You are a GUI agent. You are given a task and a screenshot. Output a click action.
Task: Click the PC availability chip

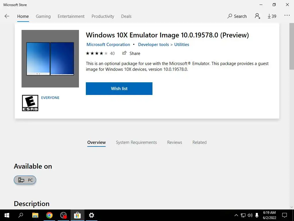coord(25,180)
